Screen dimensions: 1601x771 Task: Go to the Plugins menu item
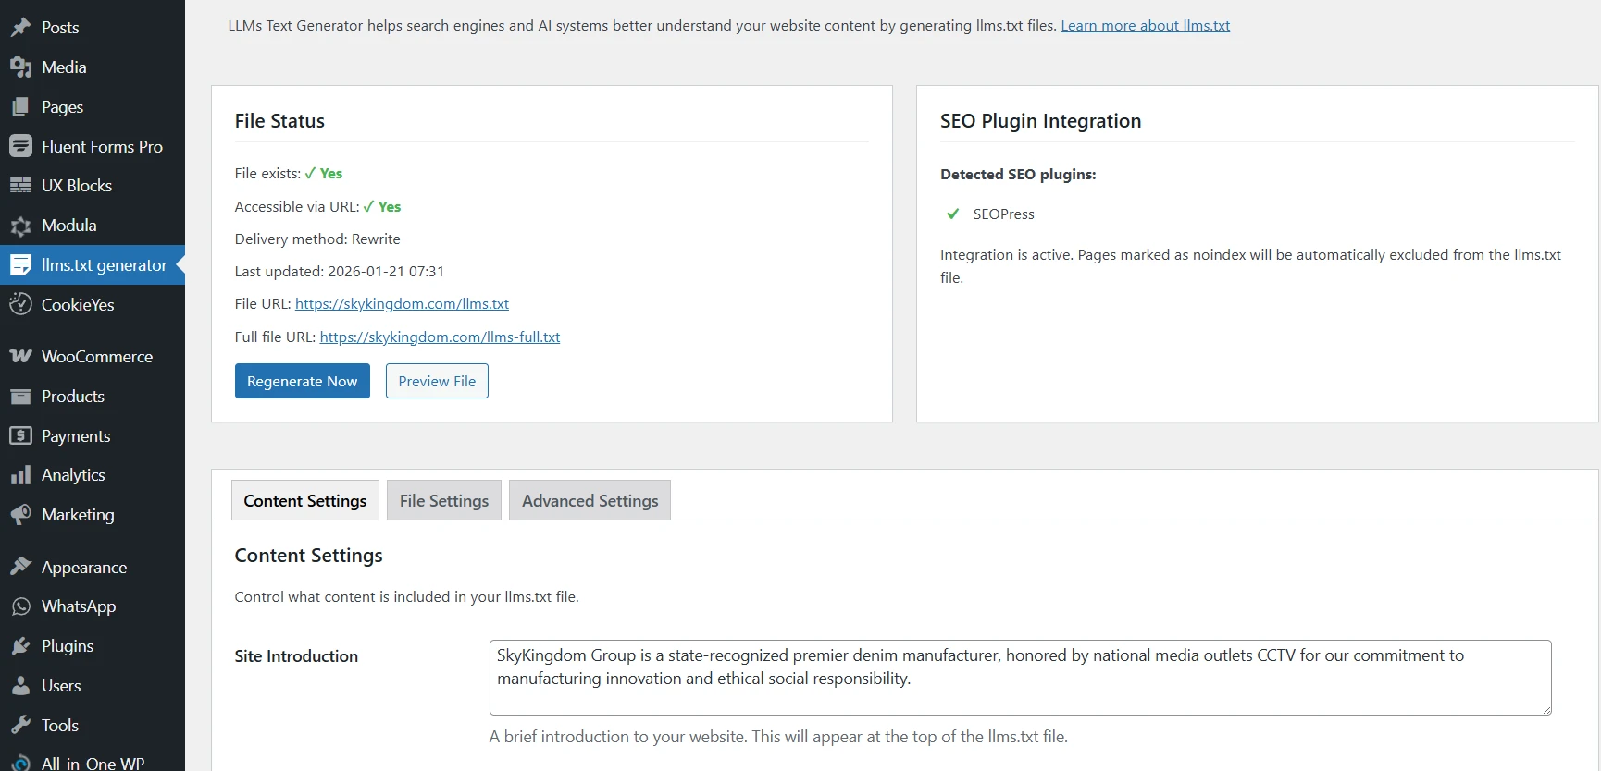pos(67,646)
